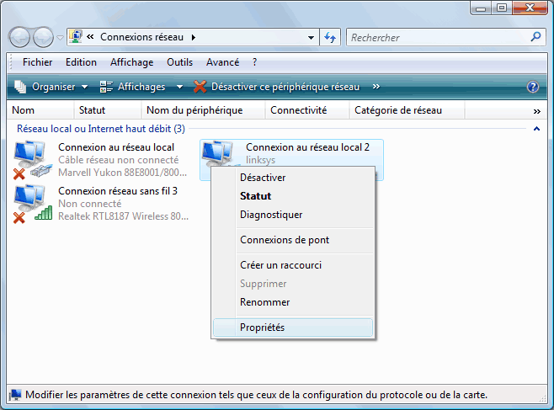Click the search magnifying glass icon
554x410 pixels.
pos(536,37)
